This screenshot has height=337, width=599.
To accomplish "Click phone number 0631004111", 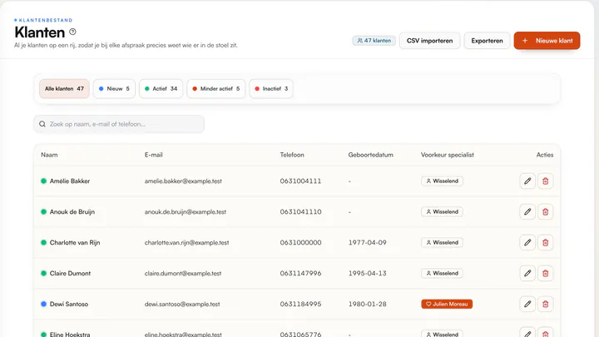I will click(300, 181).
